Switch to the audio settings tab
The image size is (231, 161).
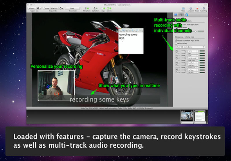[181, 14]
